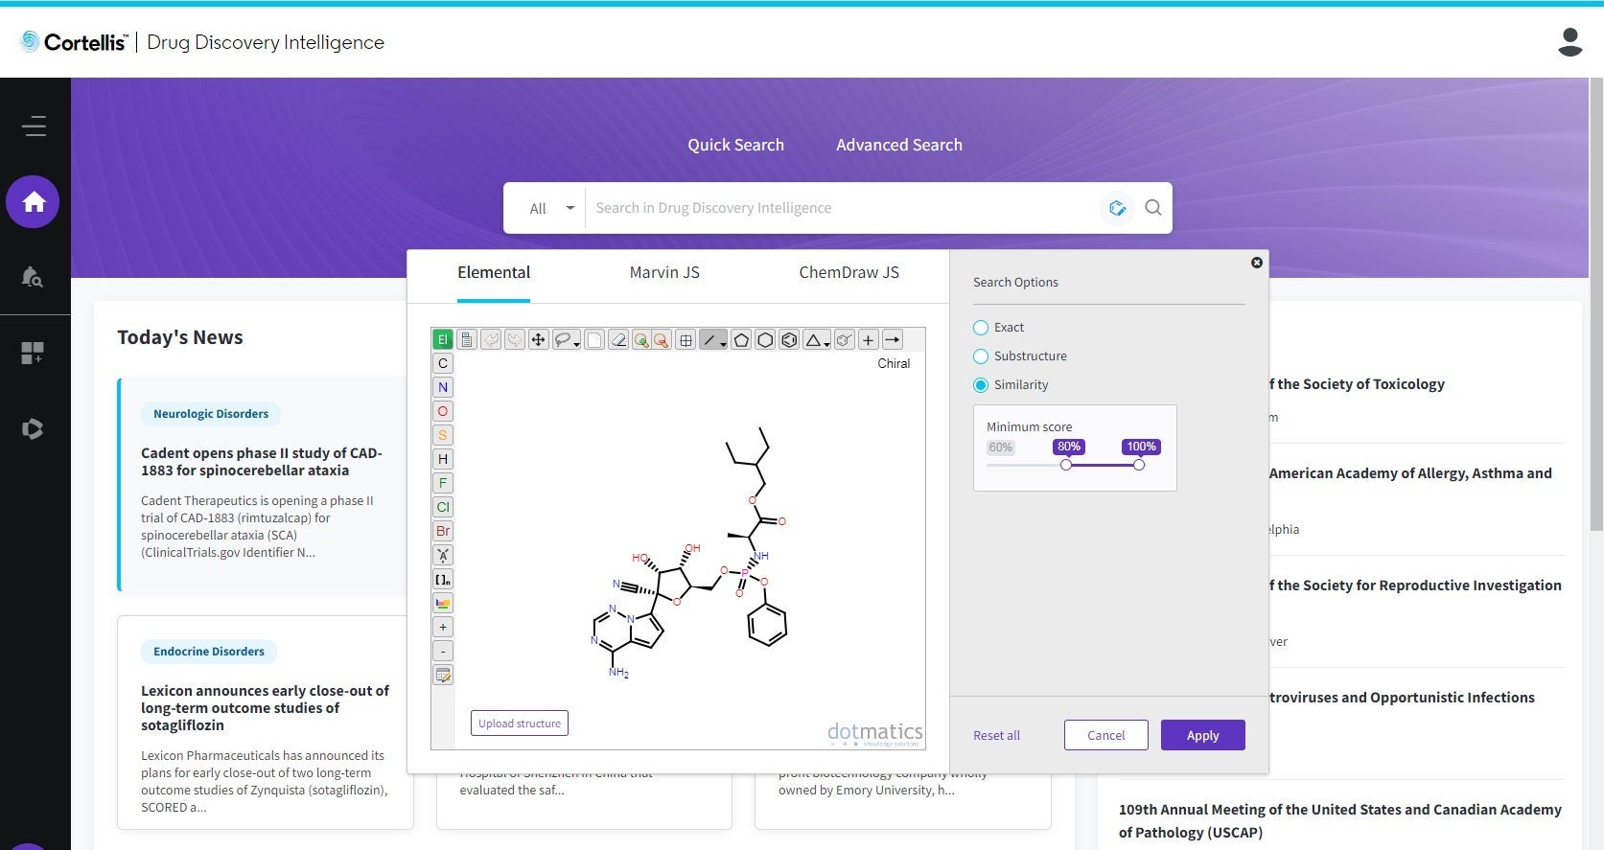The image size is (1604, 850).
Task: Click the template structure icon
Action: pyautogui.click(x=845, y=339)
